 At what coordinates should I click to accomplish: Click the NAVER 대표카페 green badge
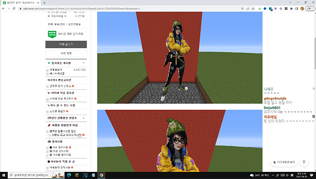pos(52,34)
